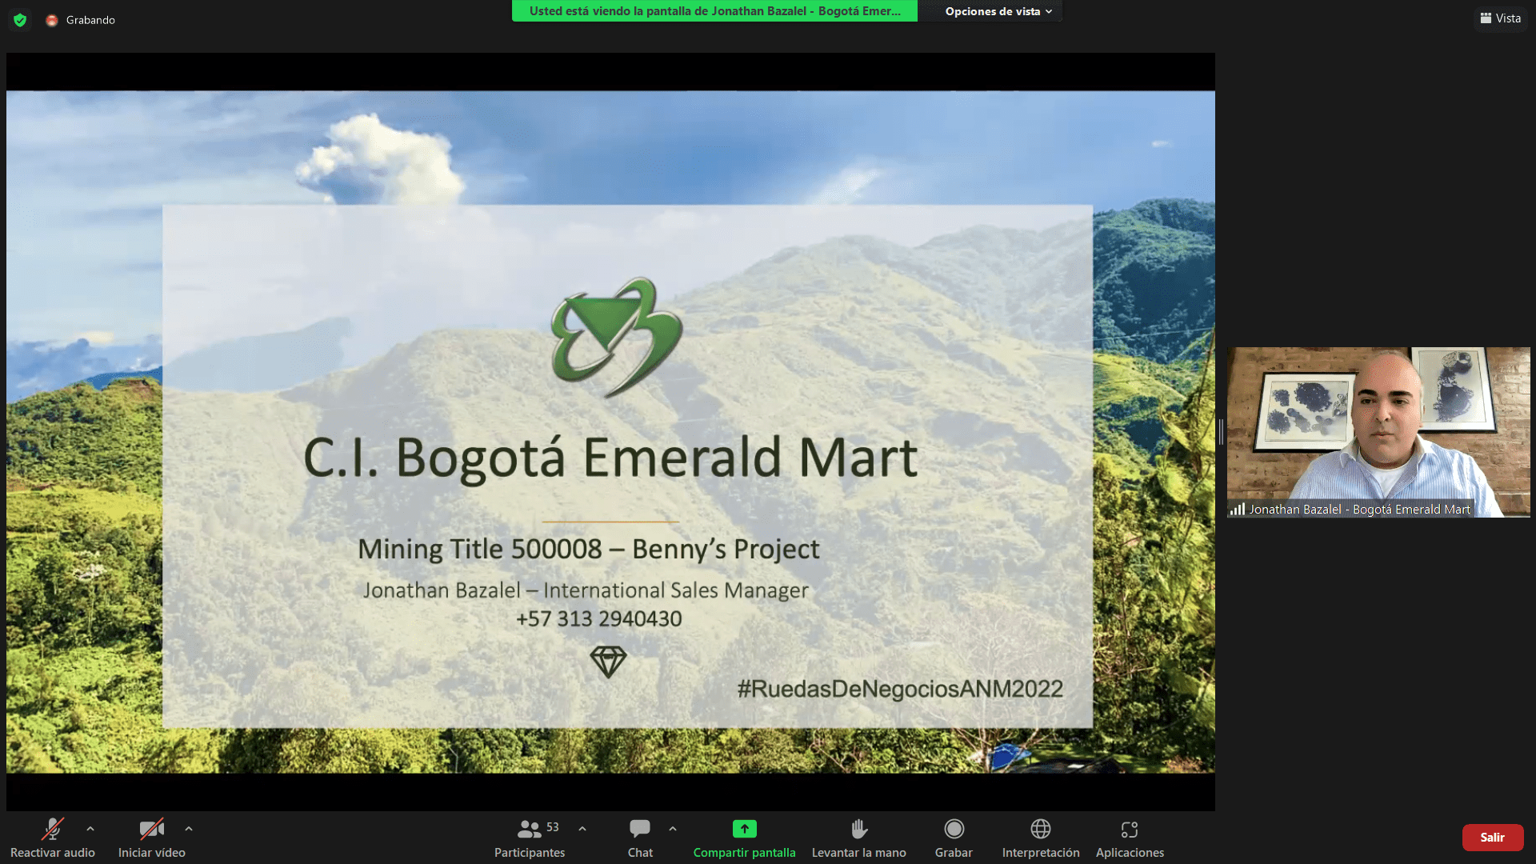Unmute with Reactivar audio microphone icon
Viewport: 1536px width, 864px height.
(x=53, y=829)
